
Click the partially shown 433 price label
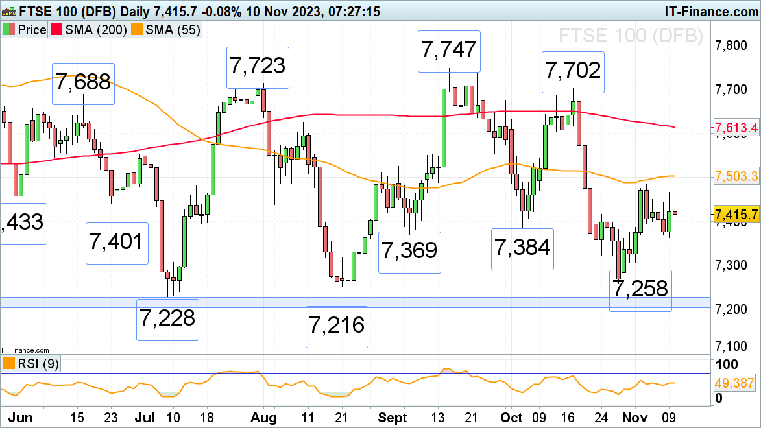click(23, 224)
